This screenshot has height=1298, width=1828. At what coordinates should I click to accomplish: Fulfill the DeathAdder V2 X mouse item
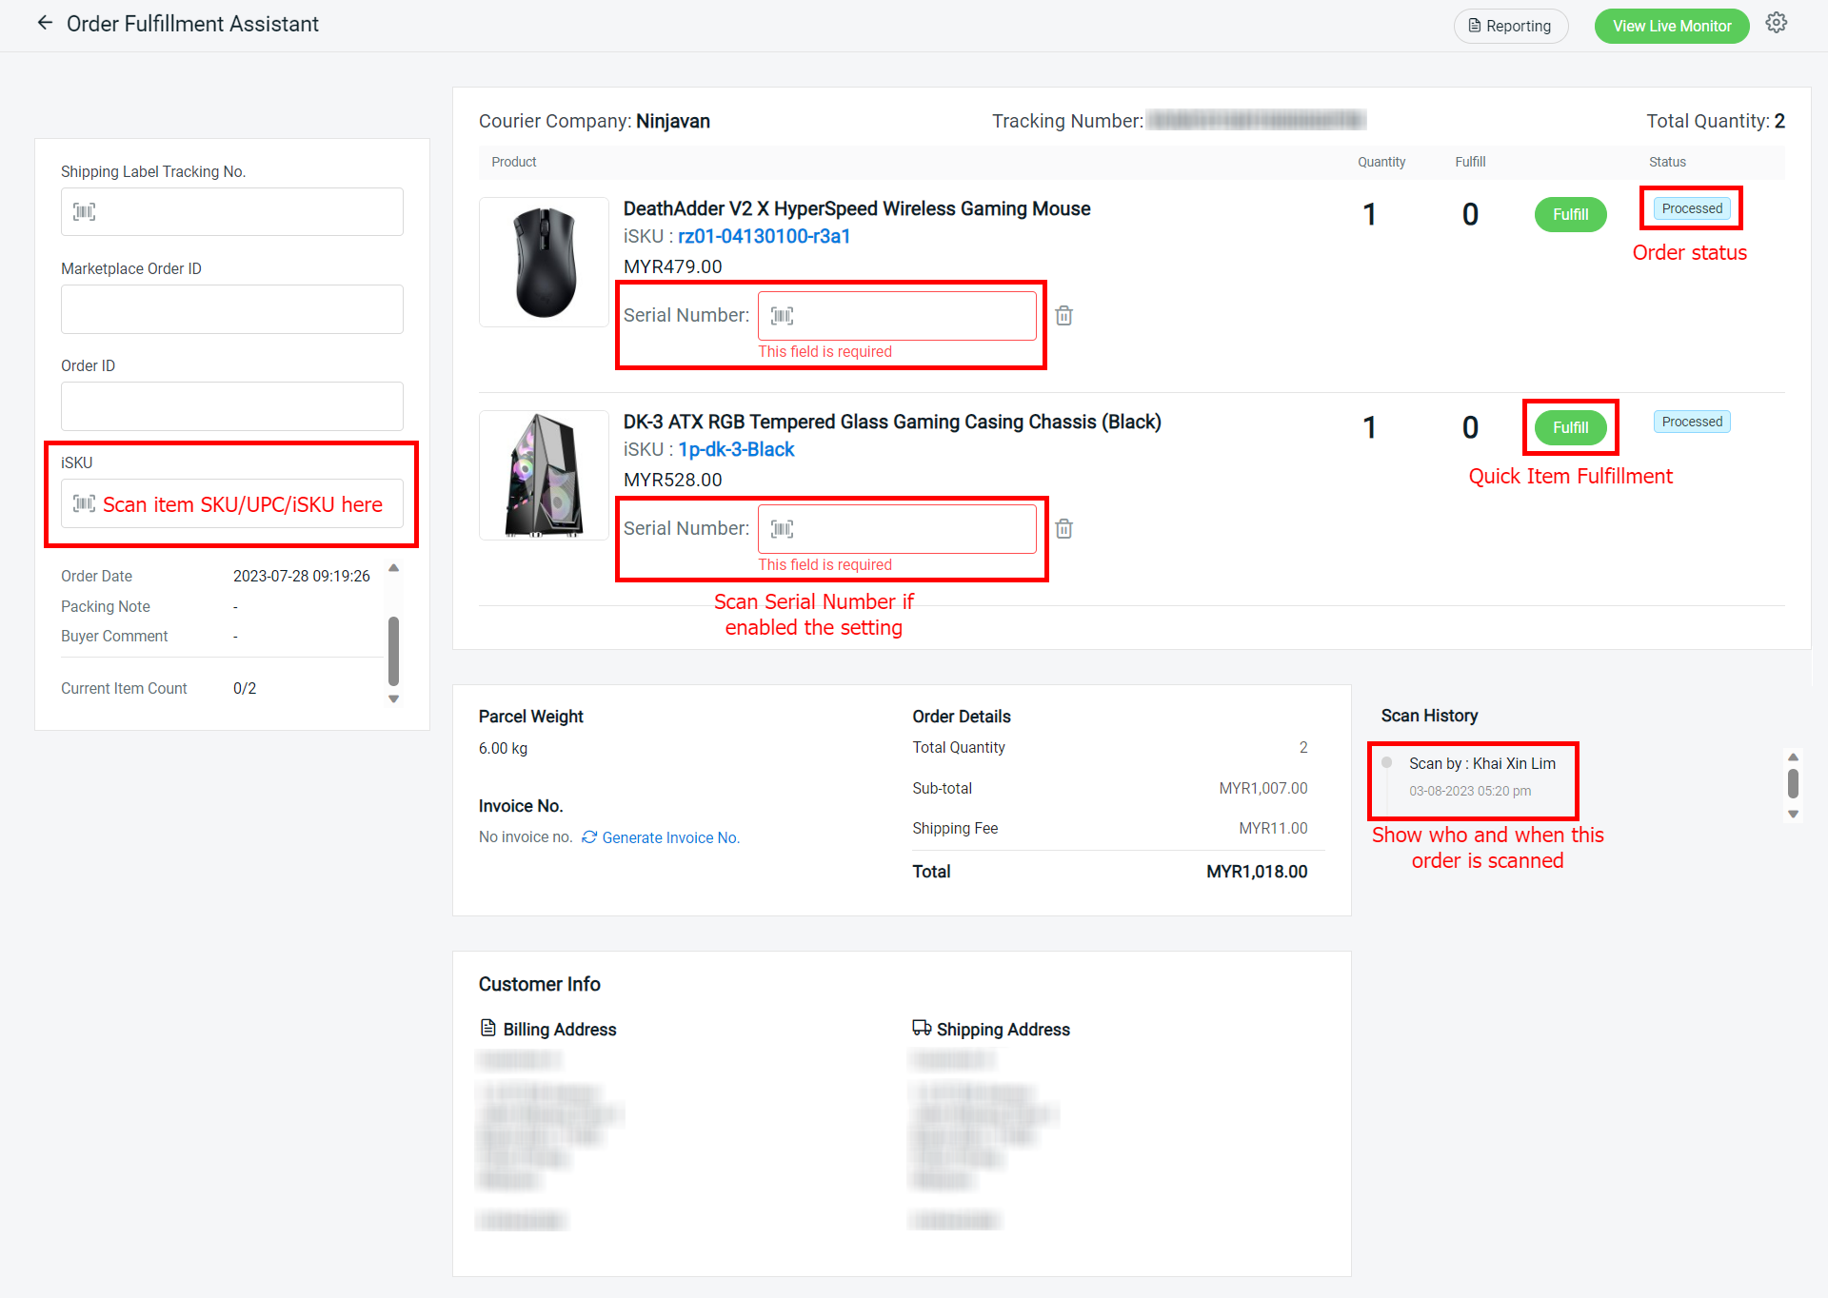click(1570, 214)
